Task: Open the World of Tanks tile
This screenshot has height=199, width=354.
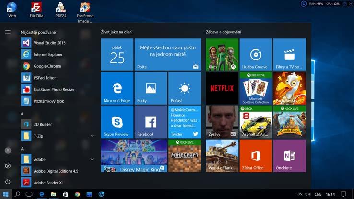Action: coord(222,156)
